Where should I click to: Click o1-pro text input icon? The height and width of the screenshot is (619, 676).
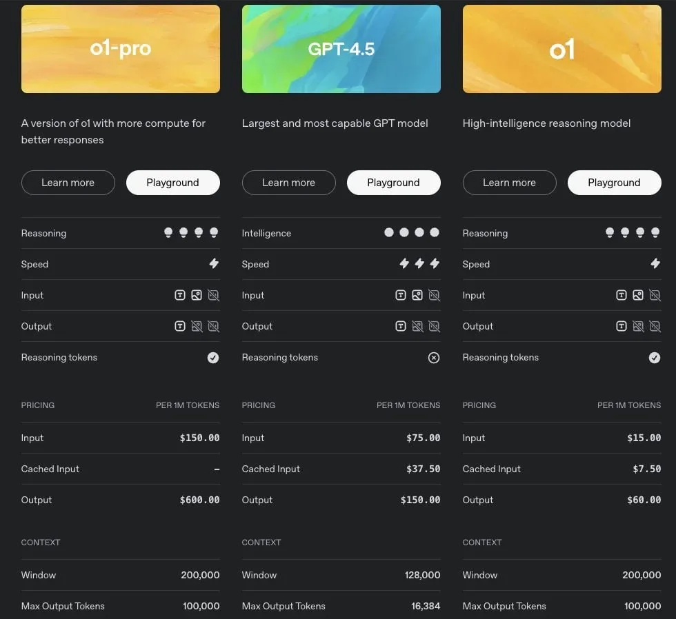[180, 295]
